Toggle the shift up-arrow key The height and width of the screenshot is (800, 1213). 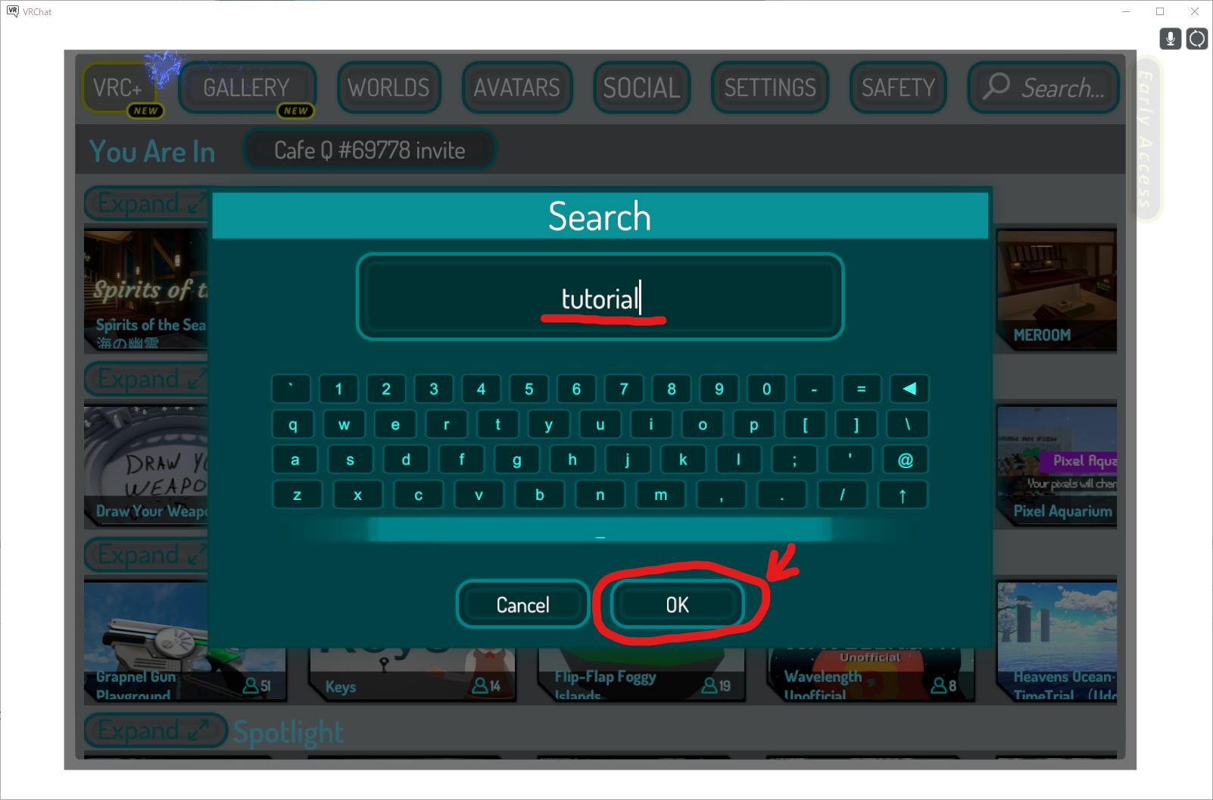(x=903, y=495)
